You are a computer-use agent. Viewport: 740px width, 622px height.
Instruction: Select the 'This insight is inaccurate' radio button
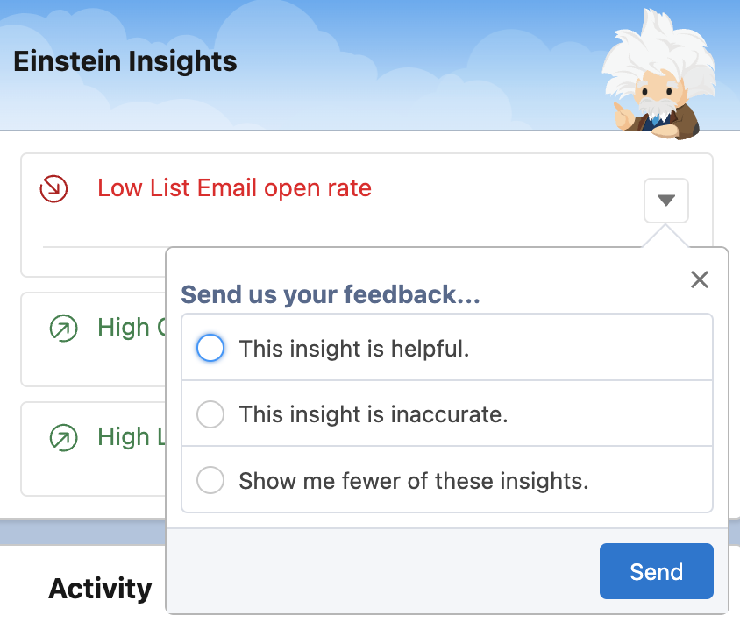click(210, 414)
